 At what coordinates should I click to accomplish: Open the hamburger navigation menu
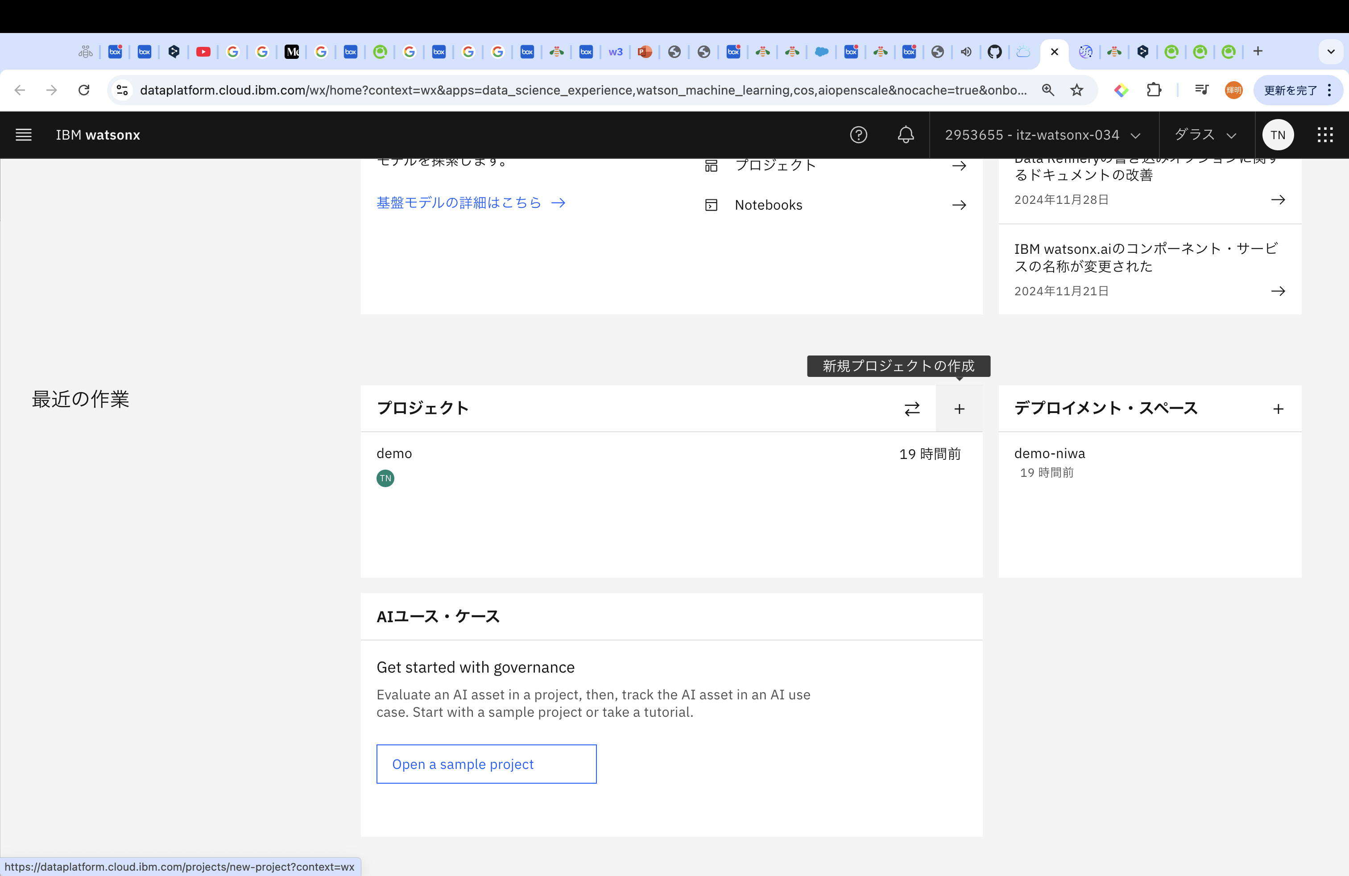23,135
